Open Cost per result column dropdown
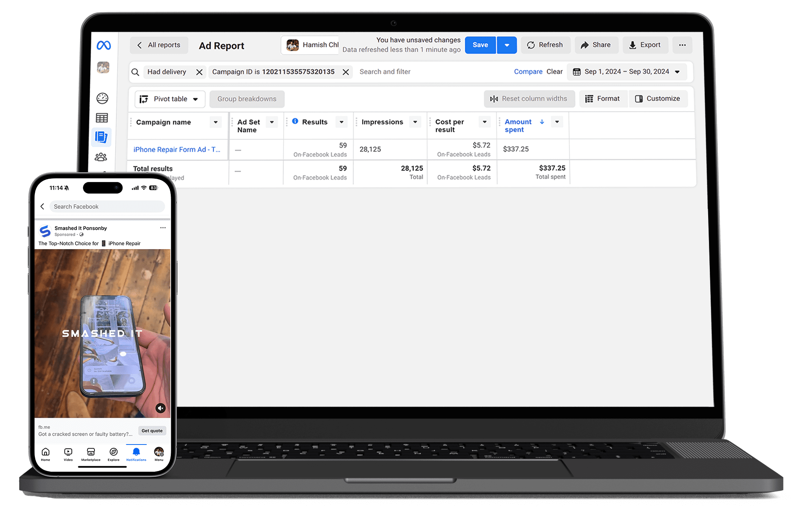This screenshot has height=512, width=795. click(485, 122)
